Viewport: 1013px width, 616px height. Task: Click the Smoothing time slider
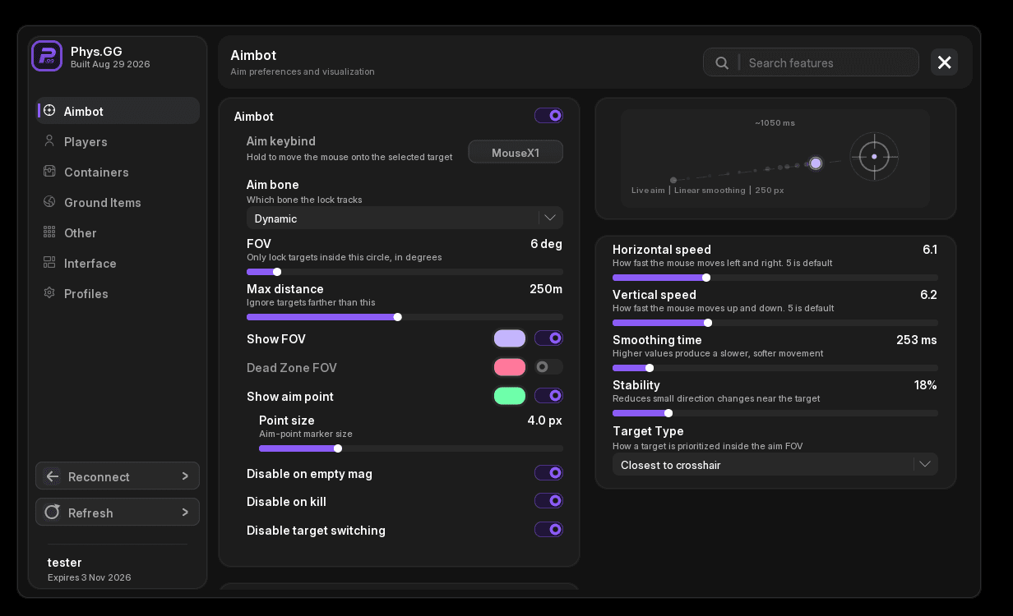pyautogui.click(x=775, y=368)
